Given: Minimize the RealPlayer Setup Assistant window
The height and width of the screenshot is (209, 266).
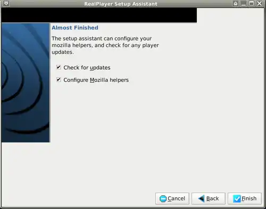Looking at the screenshot, I should pyautogui.click(x=244, y=4).
